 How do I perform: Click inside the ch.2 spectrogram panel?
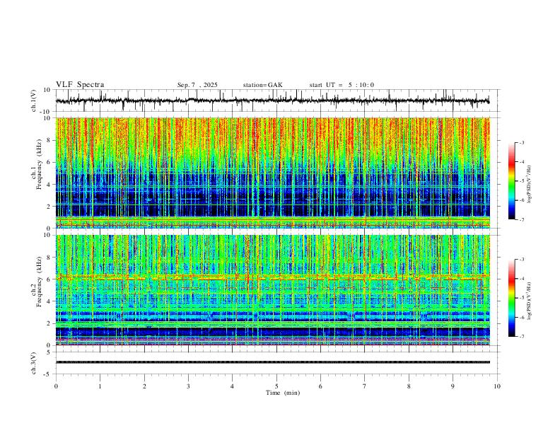point(272,290)
